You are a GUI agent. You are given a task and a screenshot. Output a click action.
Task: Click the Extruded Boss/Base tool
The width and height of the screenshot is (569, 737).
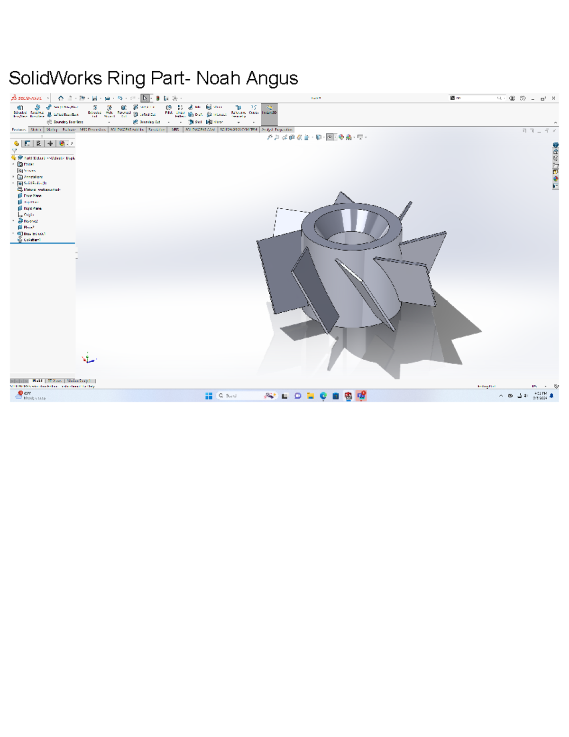click(x=20, y=111)
